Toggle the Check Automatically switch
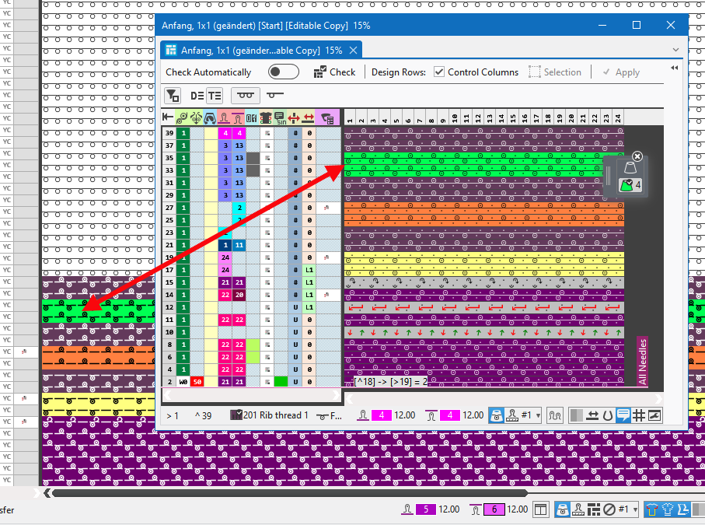The width and height of the screenshot is (705, 525). 283,72
